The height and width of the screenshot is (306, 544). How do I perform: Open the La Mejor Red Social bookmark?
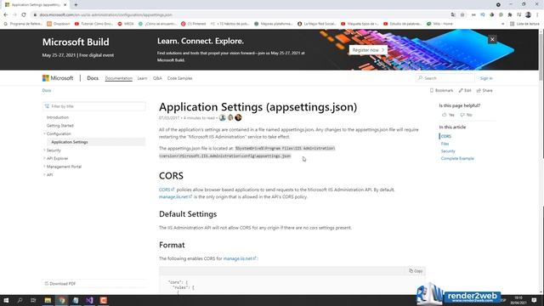coord(317,24)
